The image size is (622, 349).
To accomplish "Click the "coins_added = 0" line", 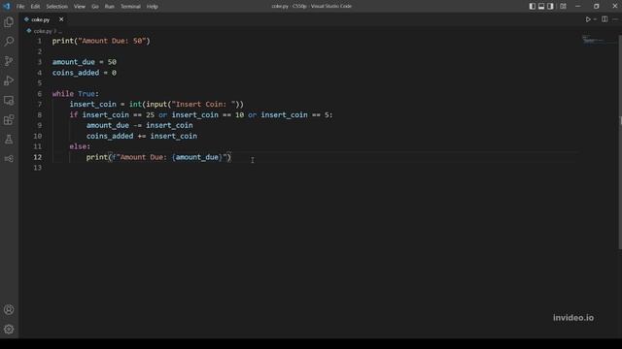I will (85, 73).
